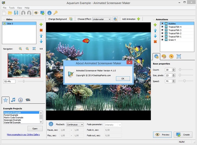Add a new slide with green plus
The image size is (197, 145).
pos(41,25)
